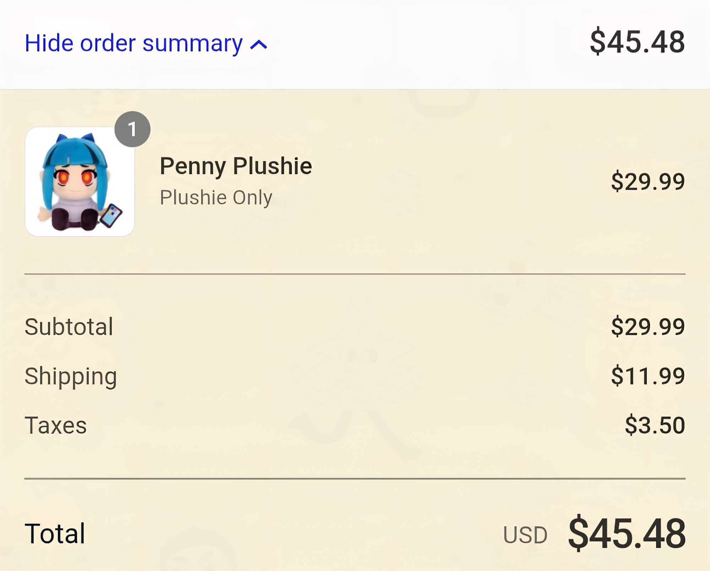Click the Taxes amount $3.50
710x571 pixels.
655,425
